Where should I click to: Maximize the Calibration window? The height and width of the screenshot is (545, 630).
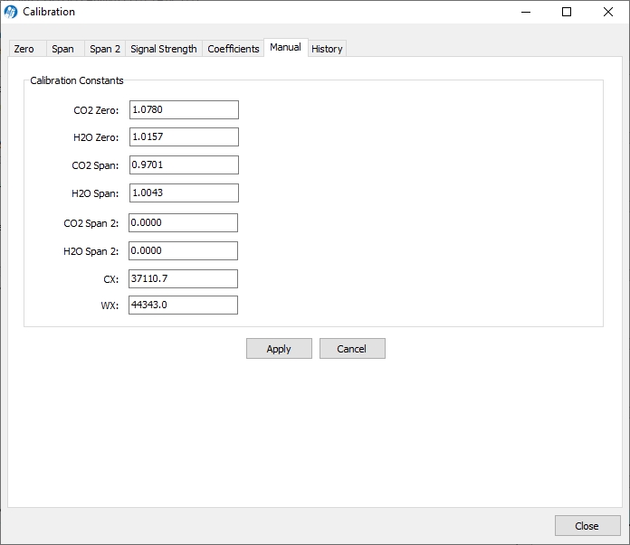coord(567,12)
